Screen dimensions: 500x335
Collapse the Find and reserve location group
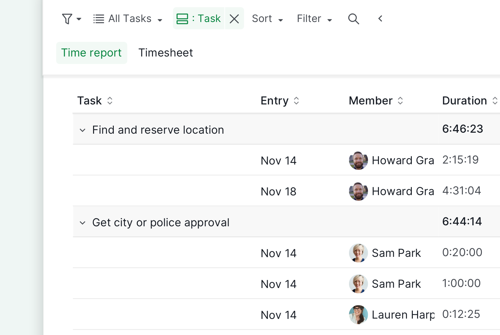point(83,130)
